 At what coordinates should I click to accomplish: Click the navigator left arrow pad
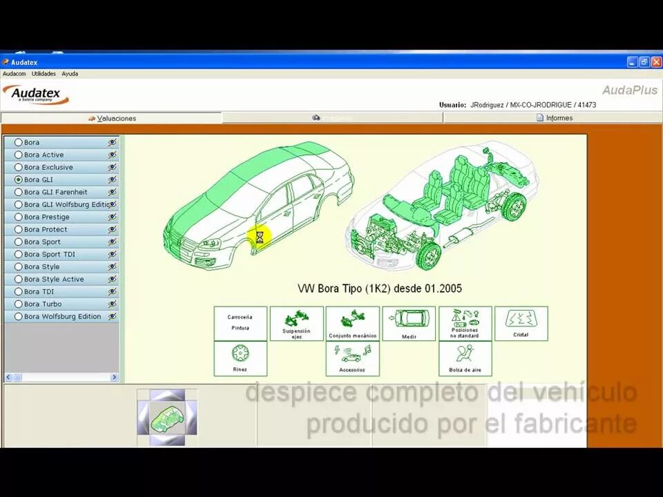coord(144,418)
